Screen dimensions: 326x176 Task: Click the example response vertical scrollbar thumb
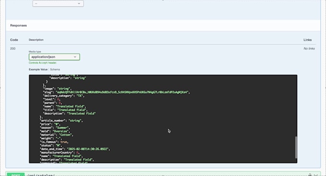click(x=296, y=147)
